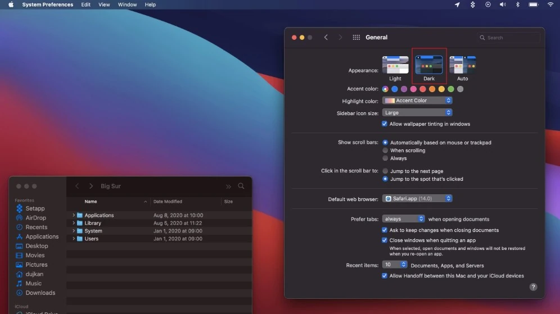Open the volume menu bar icon

[503, 4]
